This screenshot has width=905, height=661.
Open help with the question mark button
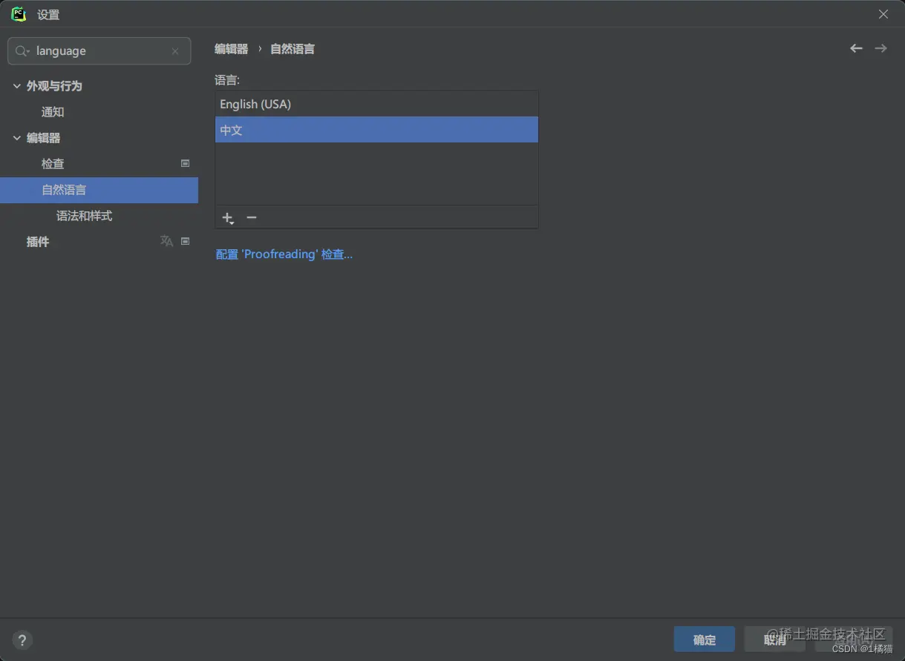pos(22,640)
